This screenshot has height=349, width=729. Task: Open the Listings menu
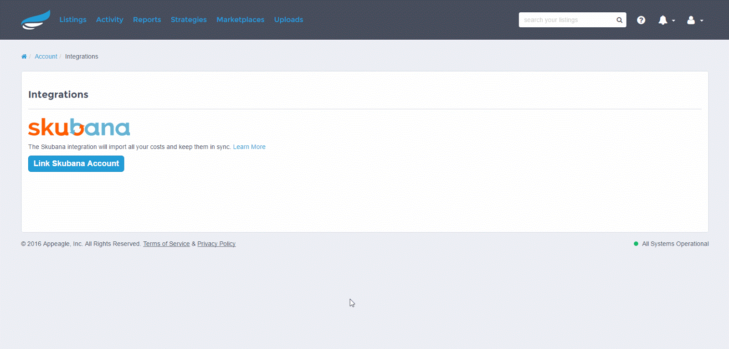pyautogui.click(x=73, y=20)
